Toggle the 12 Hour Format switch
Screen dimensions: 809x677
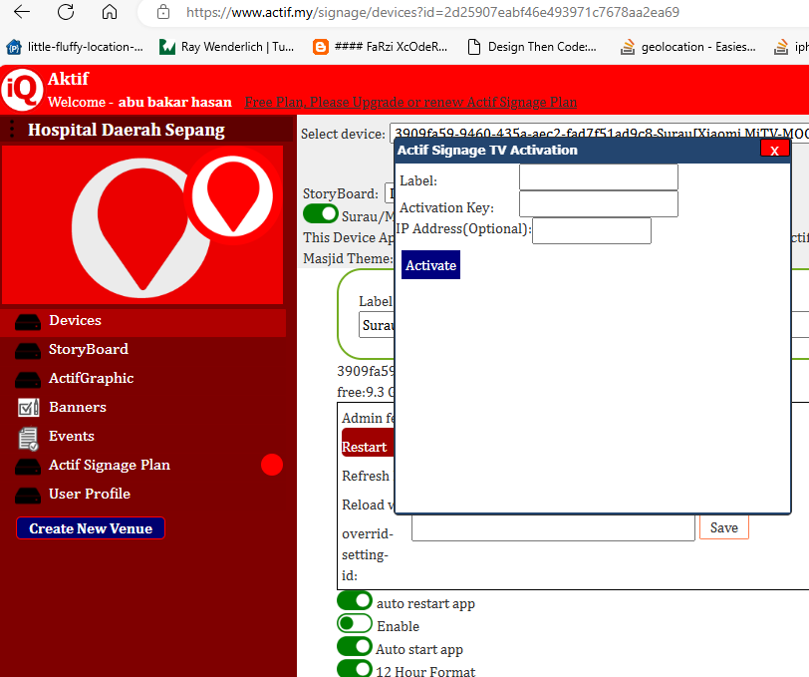point(355,668)
